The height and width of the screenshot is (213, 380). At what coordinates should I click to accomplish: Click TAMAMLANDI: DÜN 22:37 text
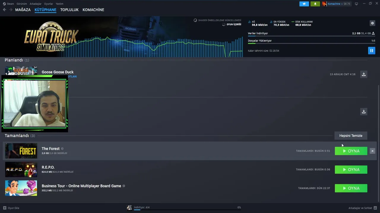[314, 188]
